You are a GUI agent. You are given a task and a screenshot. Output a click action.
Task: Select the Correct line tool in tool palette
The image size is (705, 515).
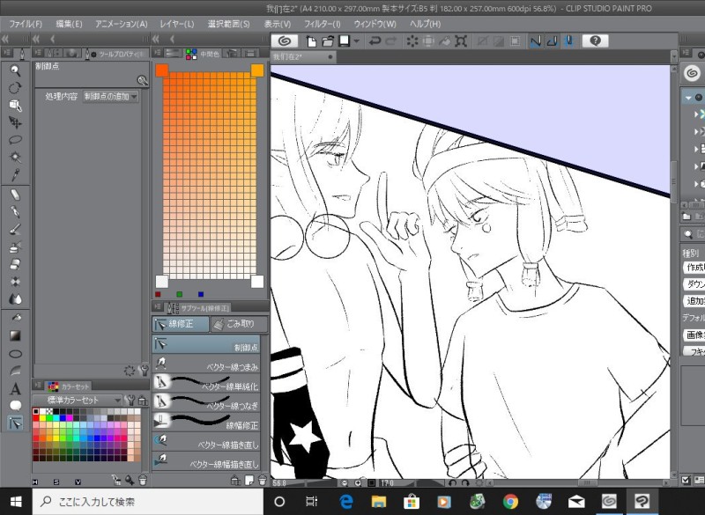(x=15, y=423)
